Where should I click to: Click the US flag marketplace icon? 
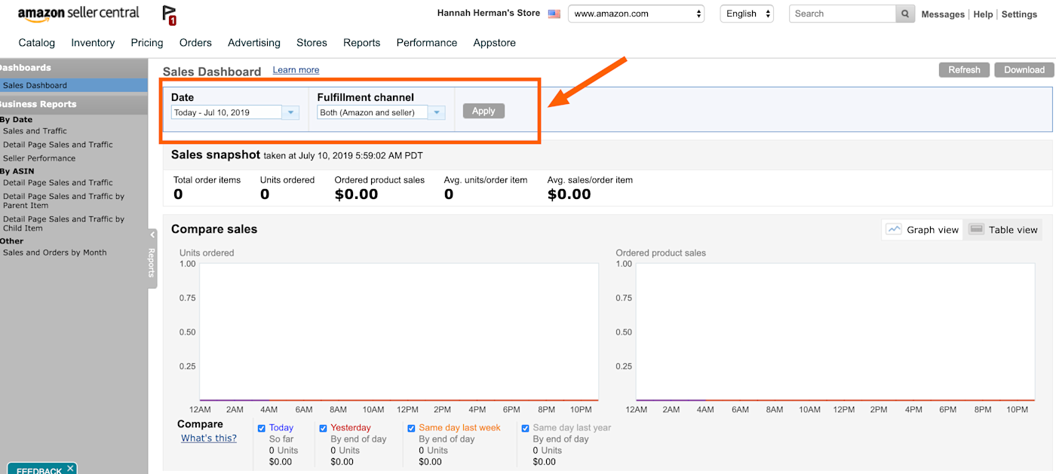(554, 14)
